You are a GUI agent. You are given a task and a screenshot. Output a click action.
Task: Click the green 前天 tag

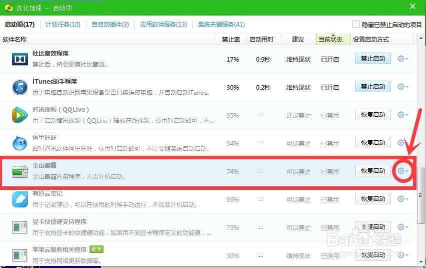pos(96,249)
